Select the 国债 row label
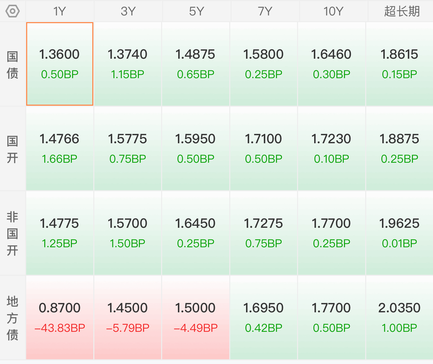Viewport: 433px width, 364px height. tap(13, 64)
